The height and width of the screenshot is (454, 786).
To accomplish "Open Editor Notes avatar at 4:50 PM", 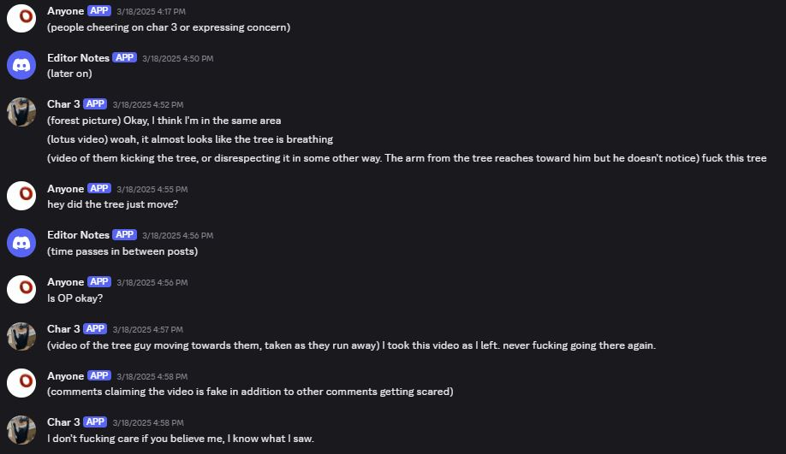I will coord(21,65).
